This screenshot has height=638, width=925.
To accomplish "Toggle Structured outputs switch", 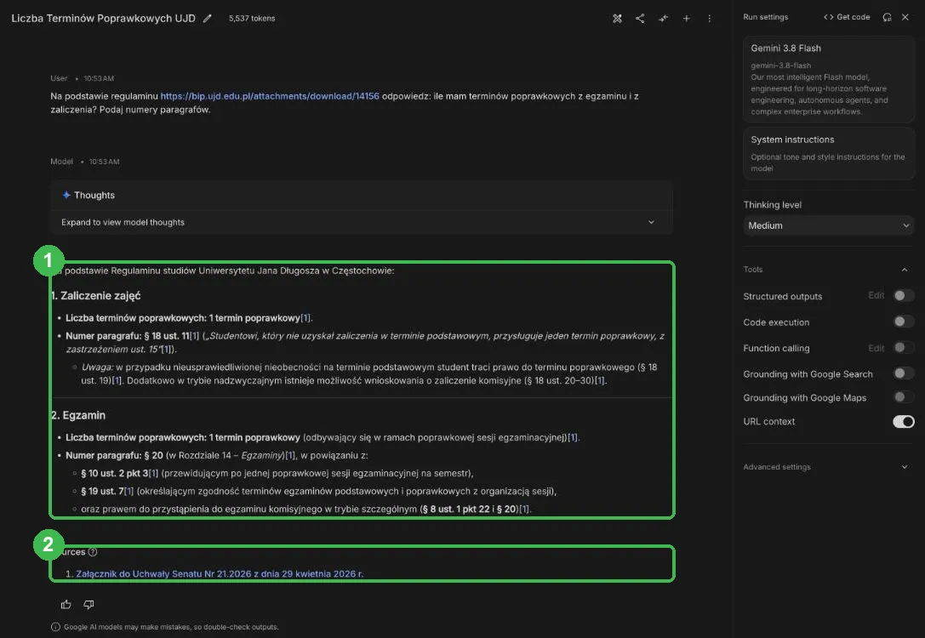I will coord(903,295).
